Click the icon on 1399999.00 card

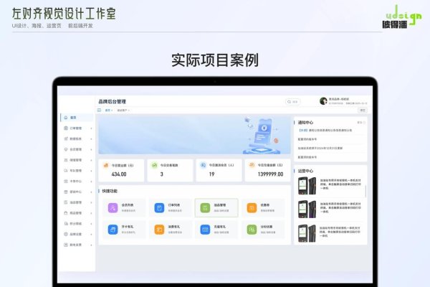252,165
